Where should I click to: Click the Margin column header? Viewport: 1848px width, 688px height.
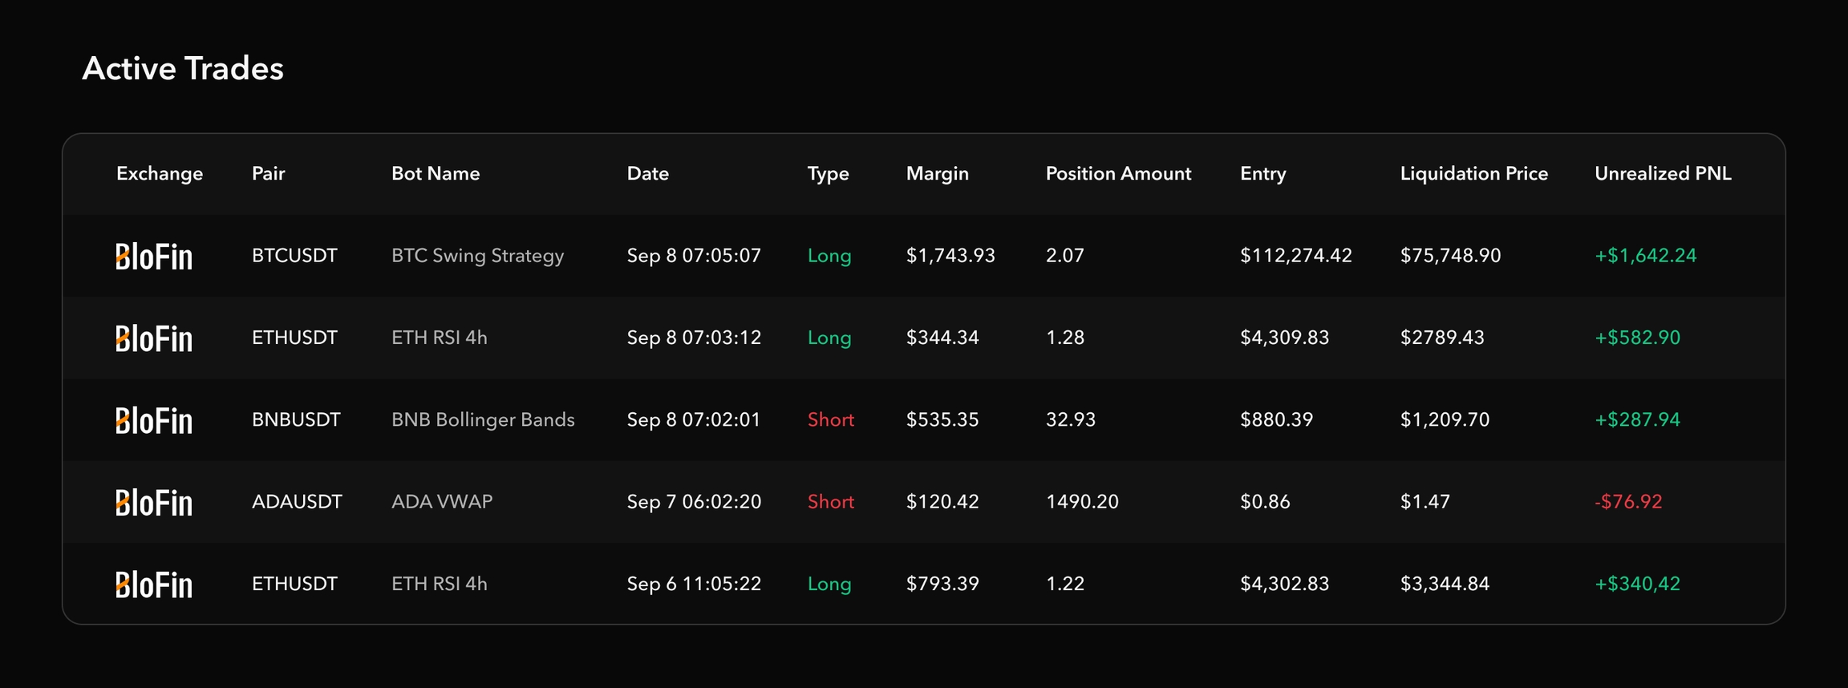pyautogui.click(x=937, y=174)
